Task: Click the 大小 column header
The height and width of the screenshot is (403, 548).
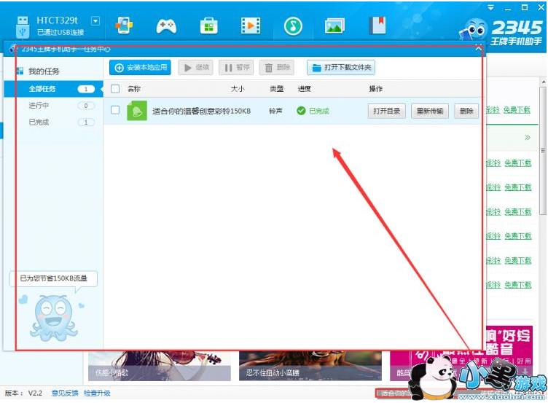Action: [x=238, y=89]
